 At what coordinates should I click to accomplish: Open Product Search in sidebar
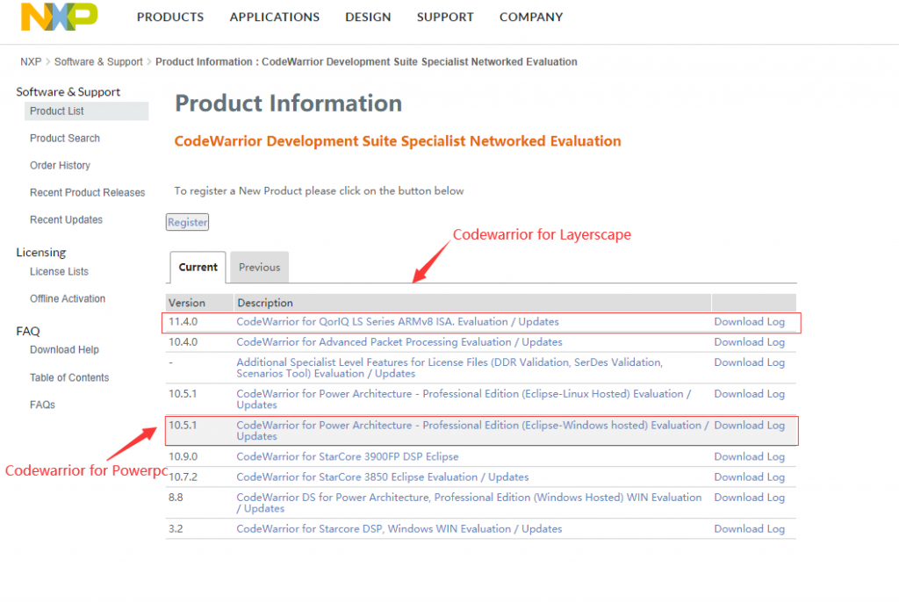[65, 138]
